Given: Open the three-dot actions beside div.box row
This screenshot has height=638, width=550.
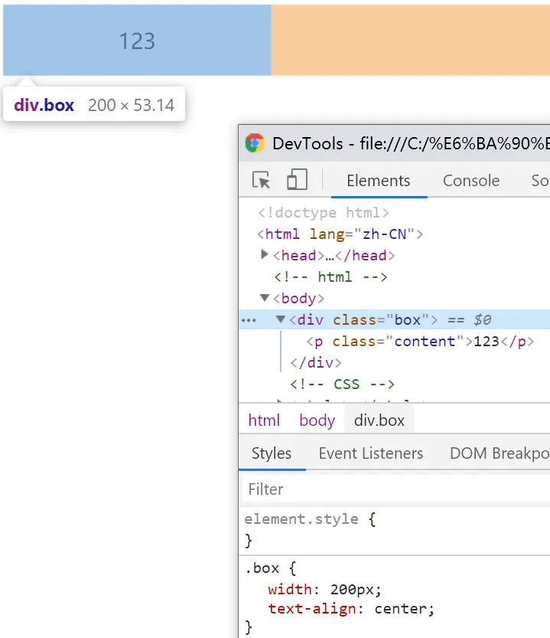Looking at the screenshot, I should (249, 320).
